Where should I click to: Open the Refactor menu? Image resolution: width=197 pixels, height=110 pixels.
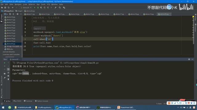pyautogui.click(x=32, y=4)
